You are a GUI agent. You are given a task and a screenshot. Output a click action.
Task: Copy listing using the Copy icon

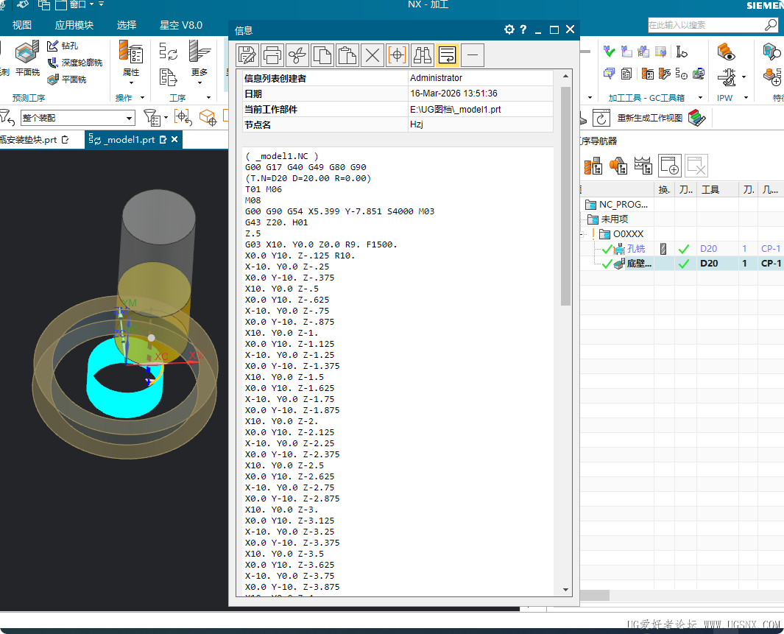pyautogui.click(x=322, y=54)
